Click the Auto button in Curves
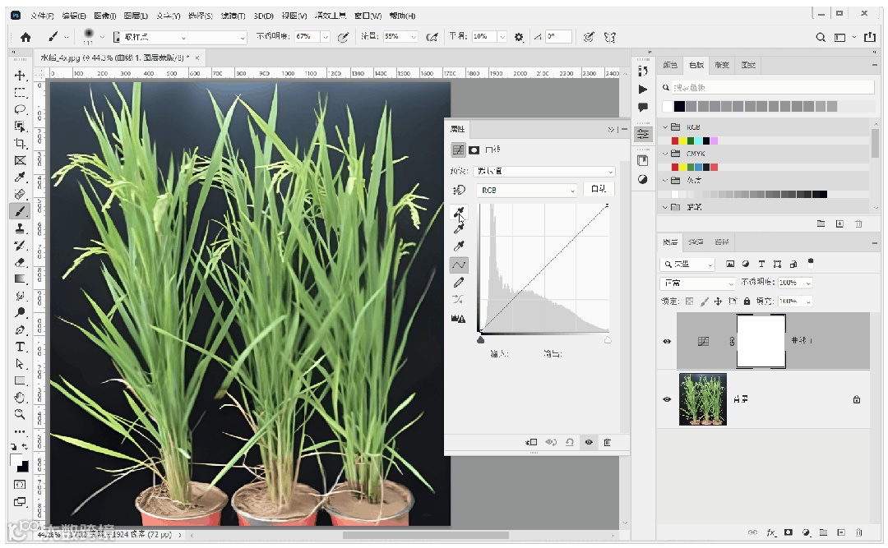888x548 pixels. click(599, 190)
